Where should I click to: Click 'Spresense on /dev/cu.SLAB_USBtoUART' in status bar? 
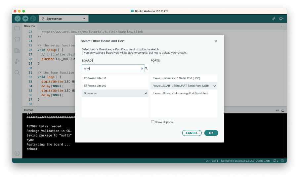click(246, 161)
